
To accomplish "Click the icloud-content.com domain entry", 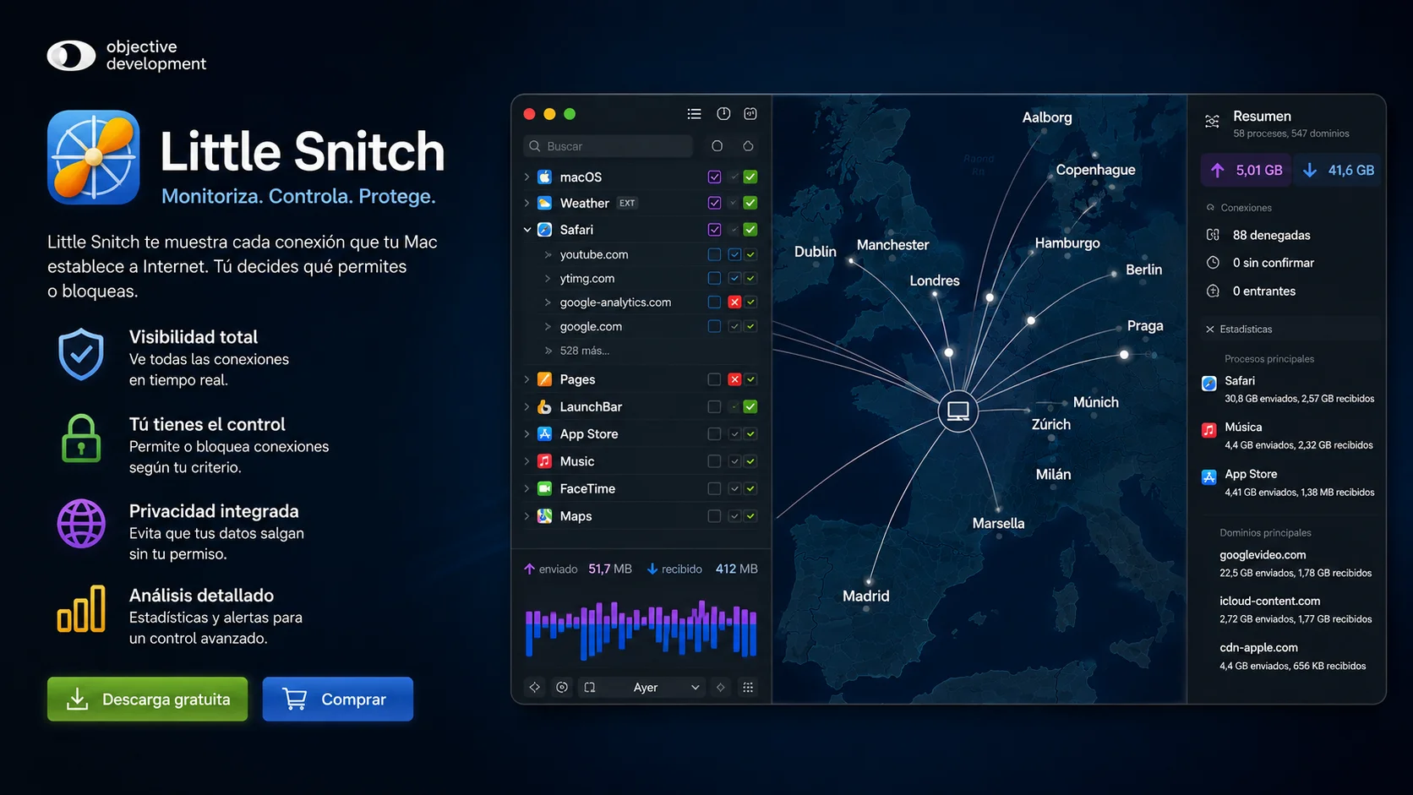I will pyautogui.click(x=1295, y=610).
